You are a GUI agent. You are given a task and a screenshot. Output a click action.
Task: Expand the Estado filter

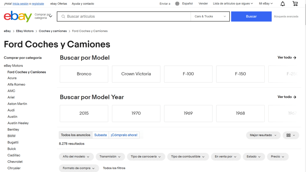[x=254, y=156]
